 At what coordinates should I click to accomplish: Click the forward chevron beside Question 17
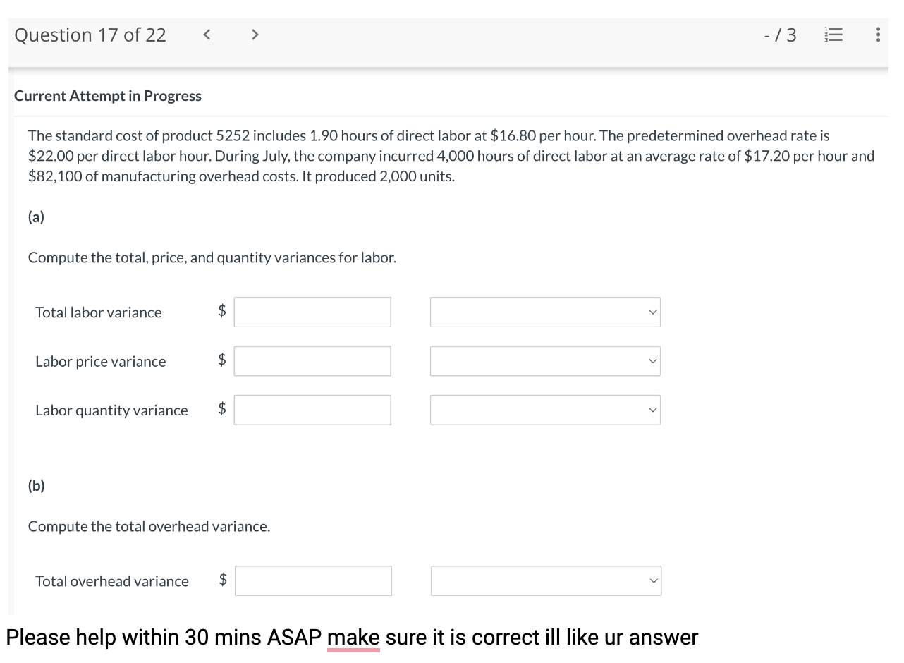(255, 34)
